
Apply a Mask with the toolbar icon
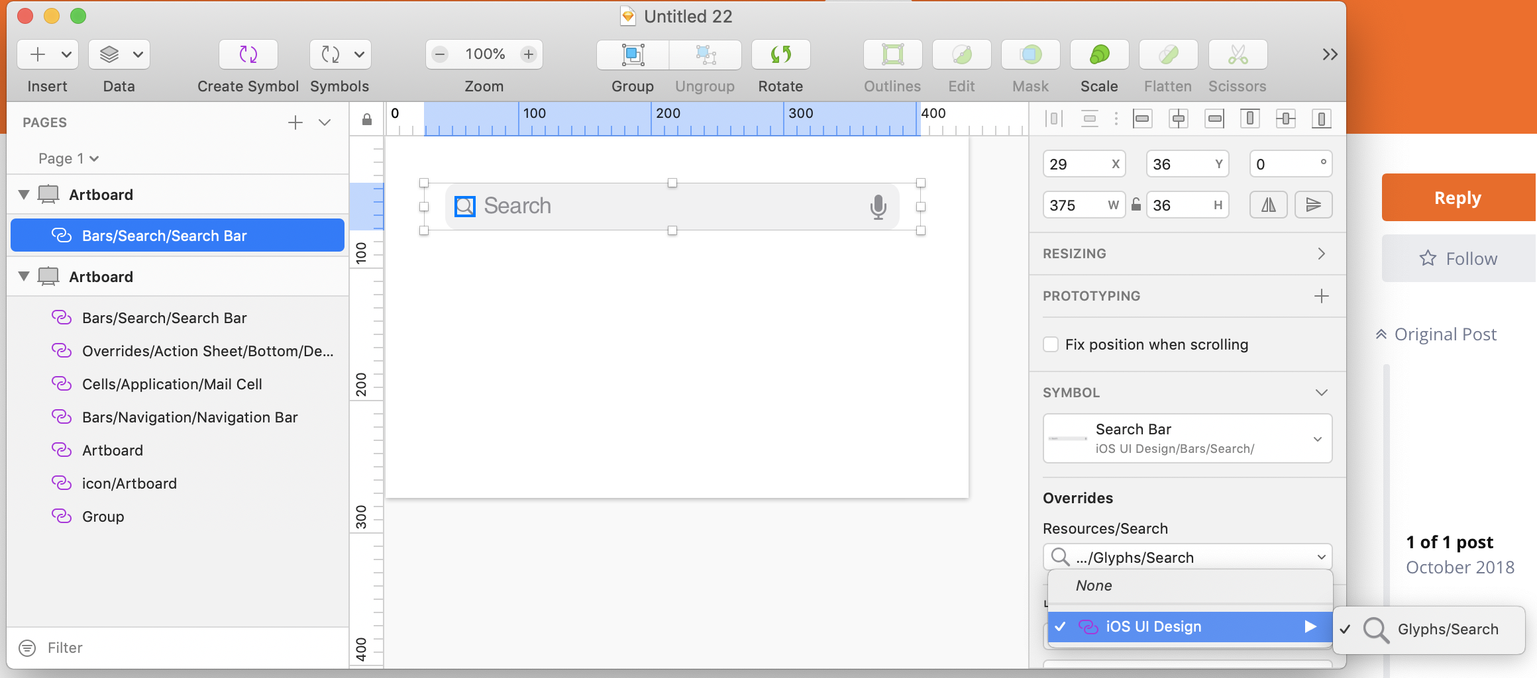pos(1030,54)
